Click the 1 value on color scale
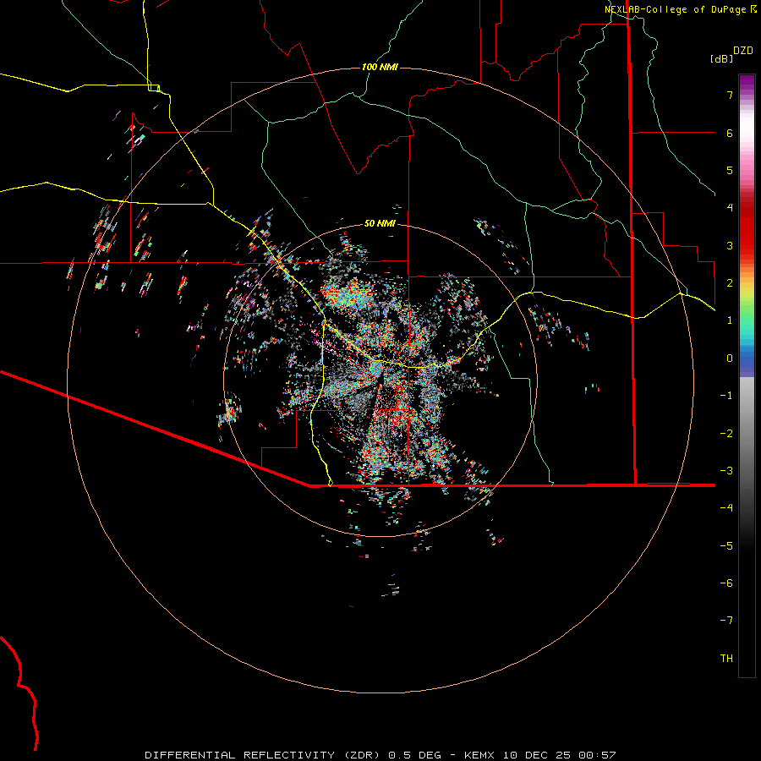Viewport: 761px width, 761px height. tap(730, 320)
